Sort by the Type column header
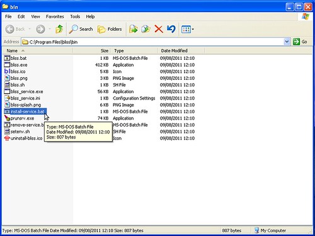Image resolution: width=315 pixels, height=236 pixels. click(134, 50)
